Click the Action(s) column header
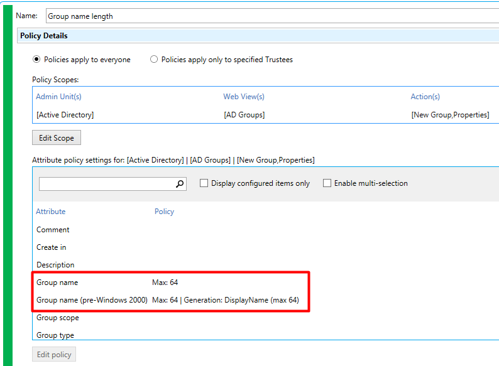Viewport: 499px width, 366px height. coord(425,97)
